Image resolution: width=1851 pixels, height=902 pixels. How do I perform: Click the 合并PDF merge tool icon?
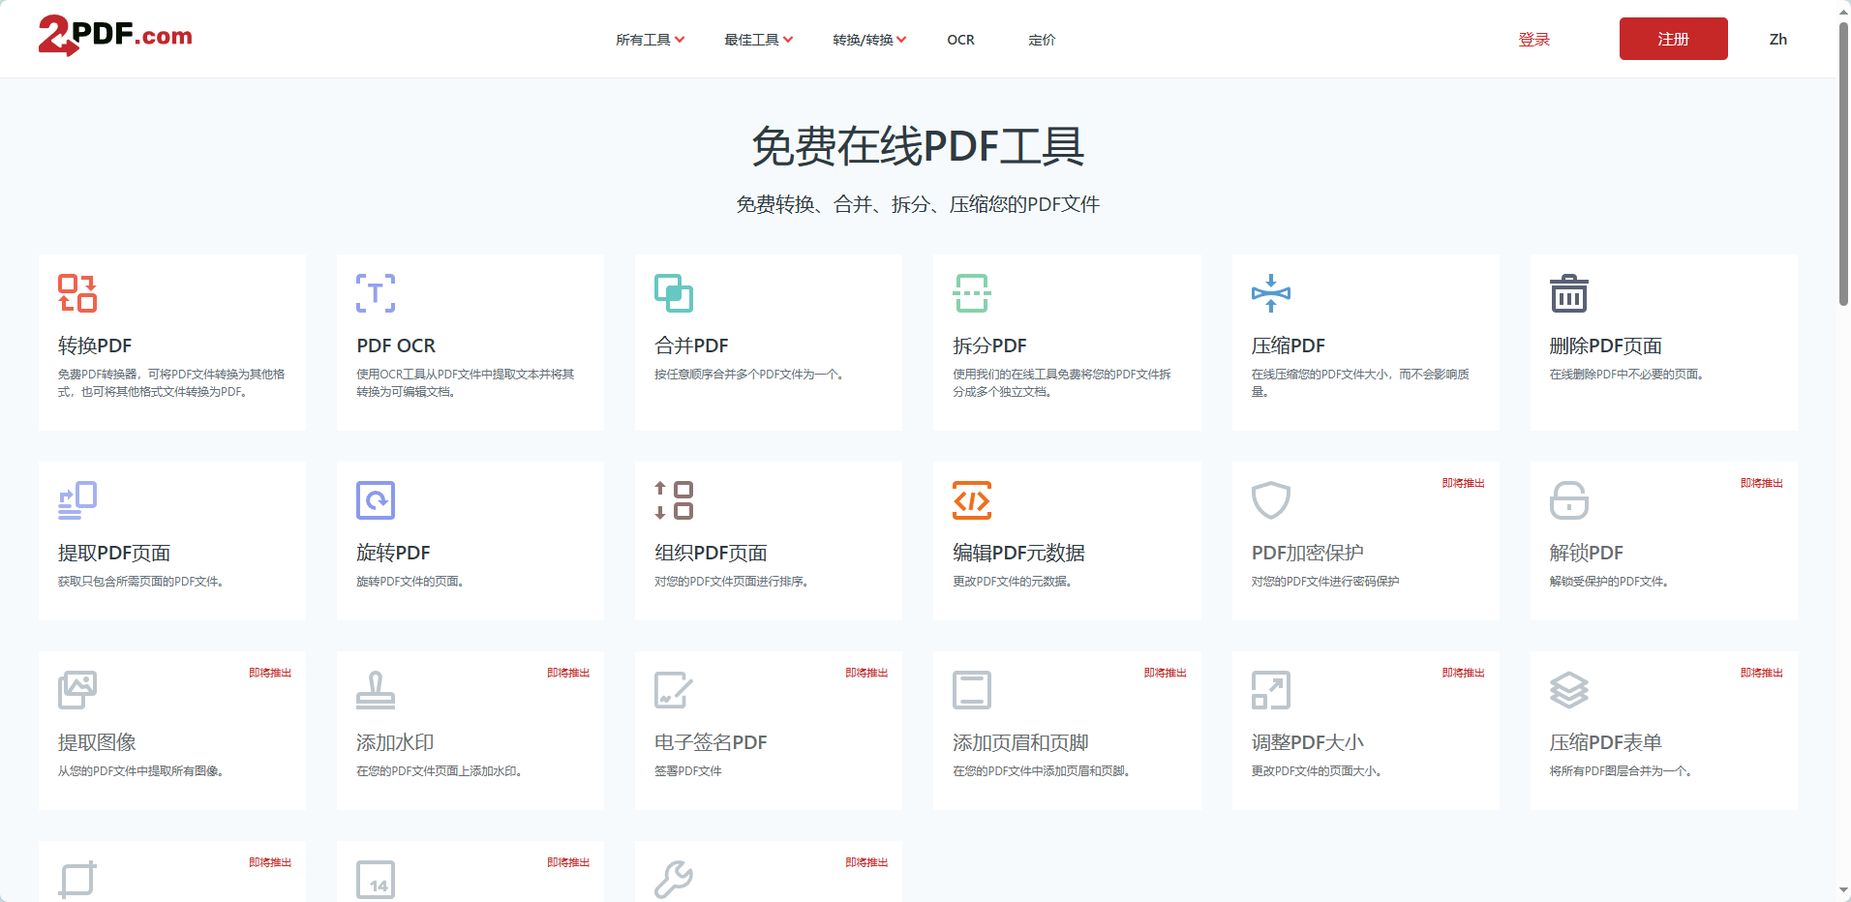(673, 292)
